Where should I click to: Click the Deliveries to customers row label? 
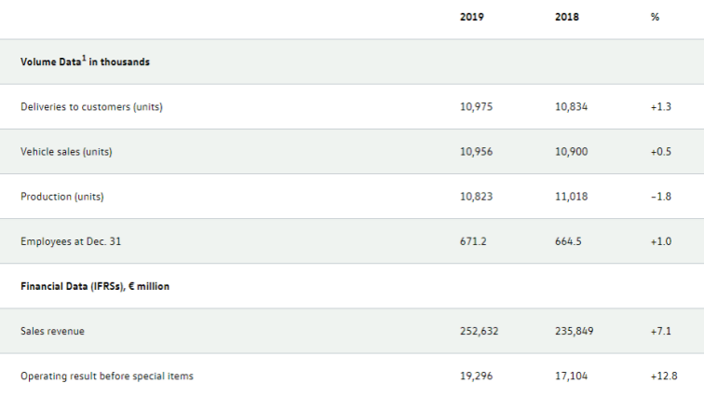(92, 106)
